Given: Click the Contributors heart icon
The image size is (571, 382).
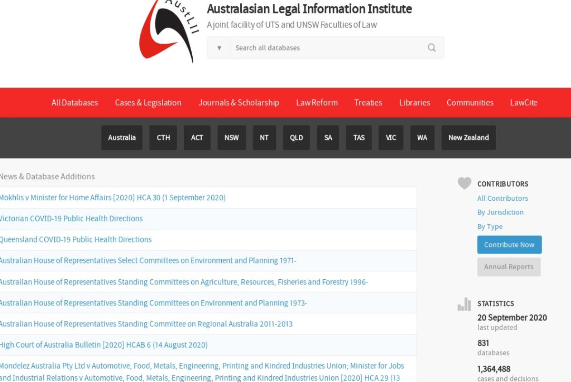Looking at the screenshot, I should click(x=464, y=183).
